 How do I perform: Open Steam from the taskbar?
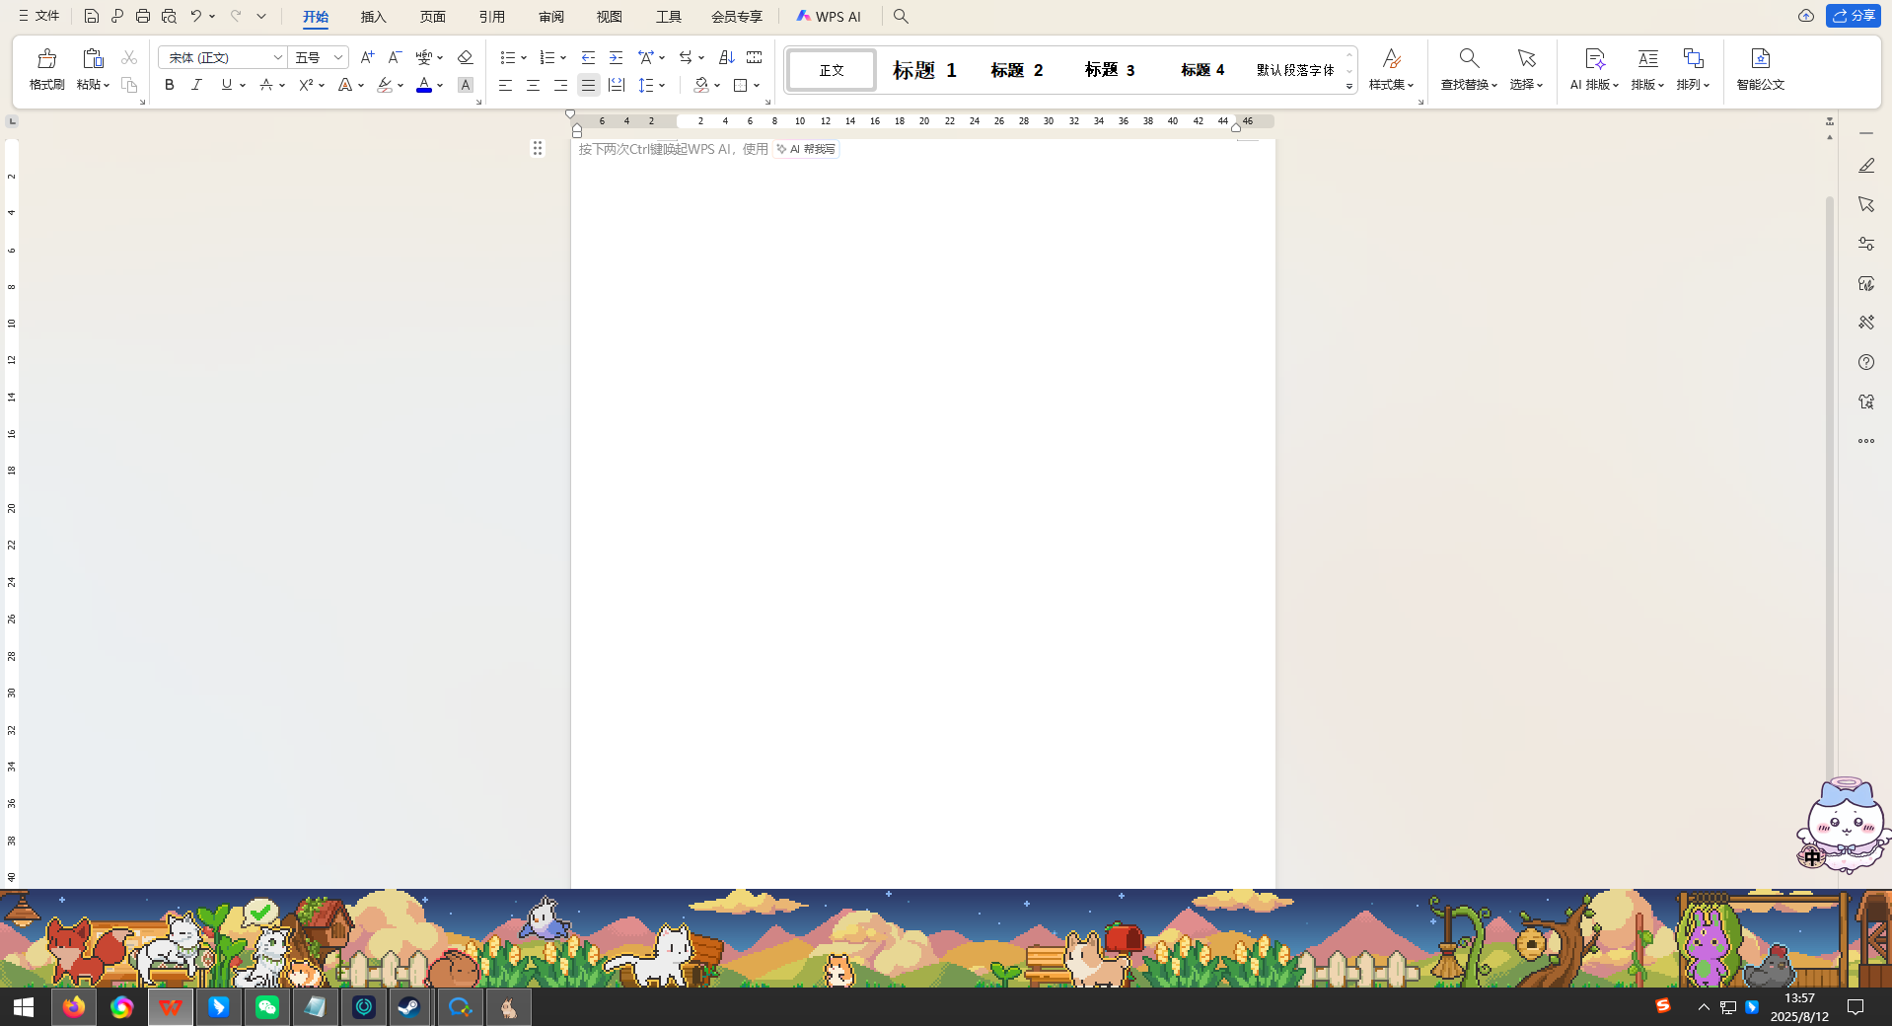point(409,1007)
